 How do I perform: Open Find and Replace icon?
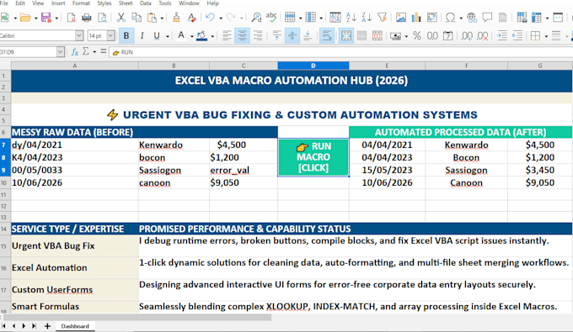click(256, 17)
